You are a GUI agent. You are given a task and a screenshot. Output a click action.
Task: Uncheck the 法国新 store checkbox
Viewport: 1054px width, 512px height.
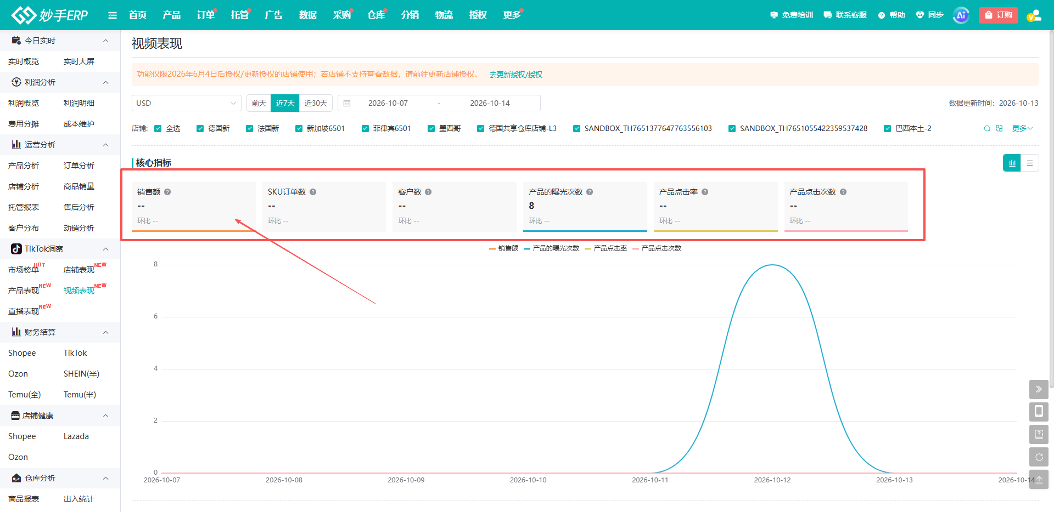(250, 128)
